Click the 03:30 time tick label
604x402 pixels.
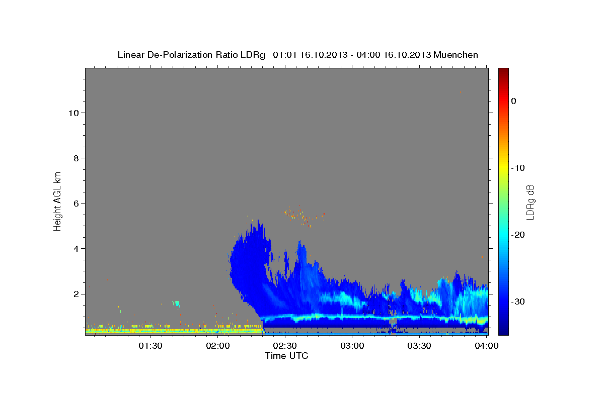(419, 346)
